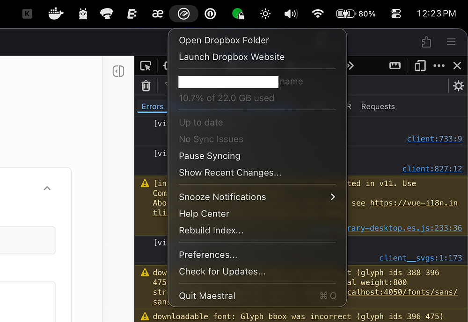Open the devtools more-tabs chevron
Viewport: 468px width, 322px height.
[x=351, y=65]
